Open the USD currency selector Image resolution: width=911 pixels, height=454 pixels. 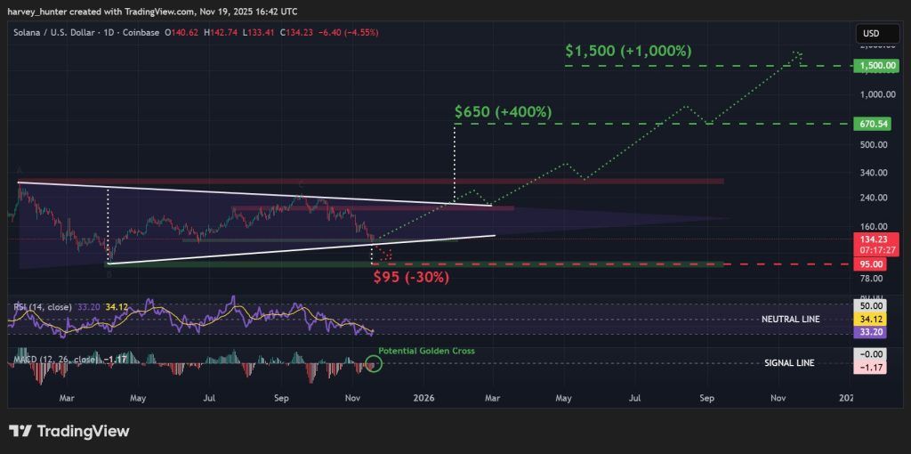pyautogui.click(x=869, y=34)
